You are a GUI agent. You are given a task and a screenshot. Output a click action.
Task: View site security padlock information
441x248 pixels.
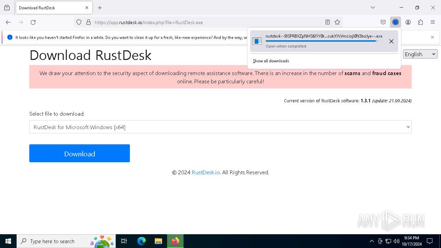pyautogui.click(x=89, y=22)
